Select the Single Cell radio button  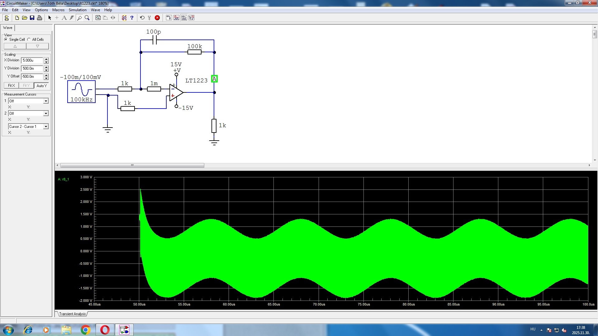[x=6, y=40]
